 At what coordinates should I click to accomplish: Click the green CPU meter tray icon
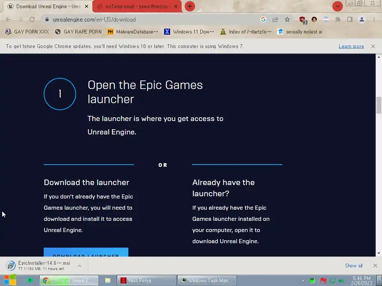coord(312,281)
